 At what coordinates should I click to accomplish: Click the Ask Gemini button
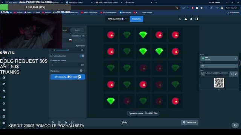[x=215, y=3]
